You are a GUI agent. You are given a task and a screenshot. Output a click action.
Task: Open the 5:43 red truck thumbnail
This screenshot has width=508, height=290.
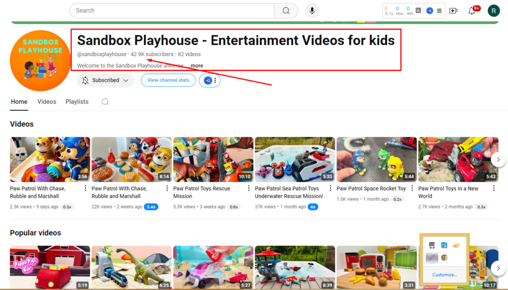click(458, 159)
